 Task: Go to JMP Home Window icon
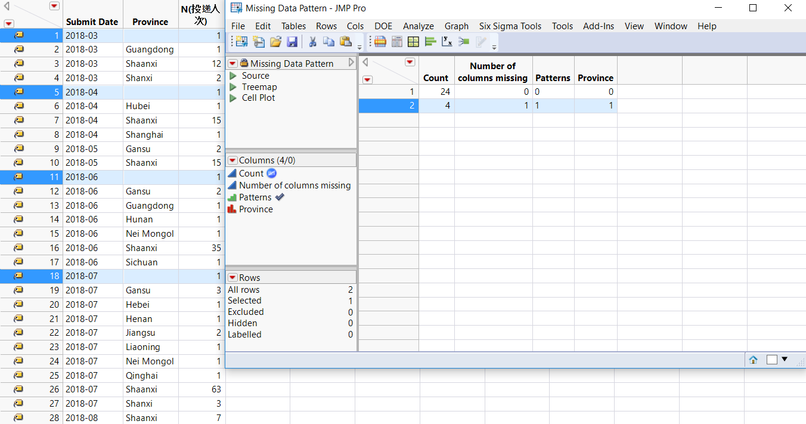(x=754, y=360)
